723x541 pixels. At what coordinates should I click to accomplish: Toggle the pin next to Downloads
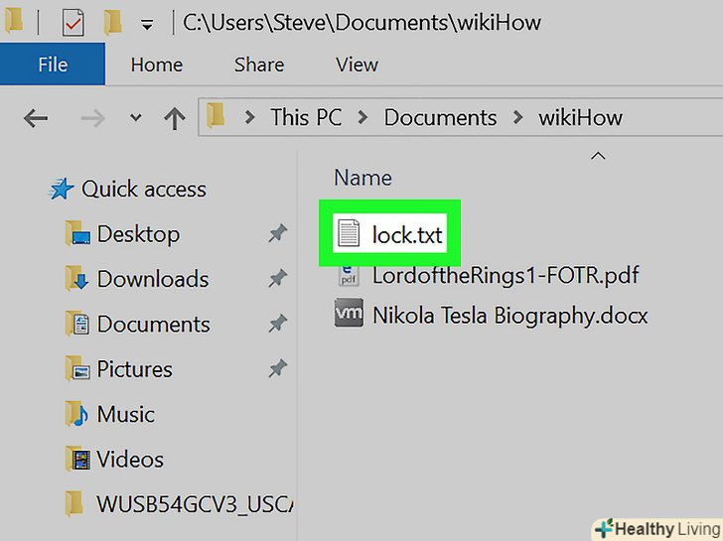point(278,278)
